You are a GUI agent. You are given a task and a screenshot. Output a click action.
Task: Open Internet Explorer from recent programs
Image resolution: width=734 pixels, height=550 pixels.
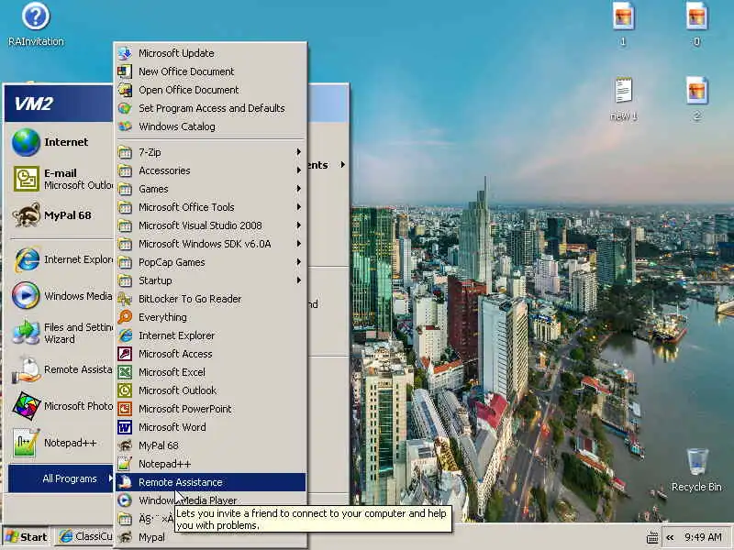(60, 259)
